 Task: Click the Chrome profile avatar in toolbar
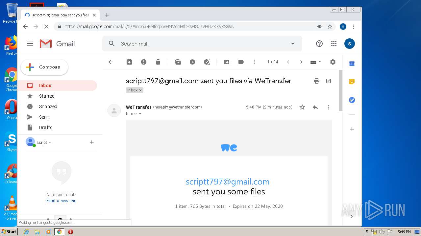[x=343, y=27]
